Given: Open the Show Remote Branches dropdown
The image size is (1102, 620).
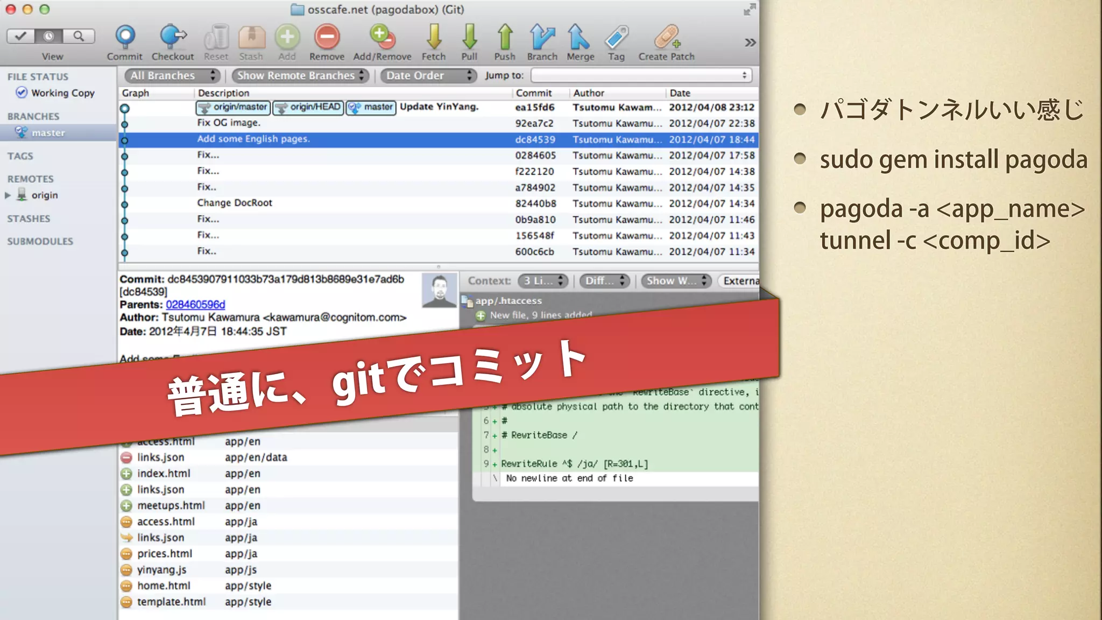Looking at the screenshot, I should pos(300,75).
